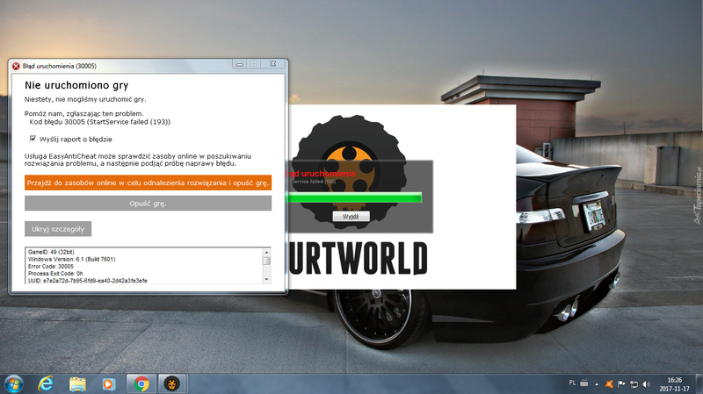Click the details scrollbar down arrow
This screenshot has width=703, height=394.
coord(266,279)
